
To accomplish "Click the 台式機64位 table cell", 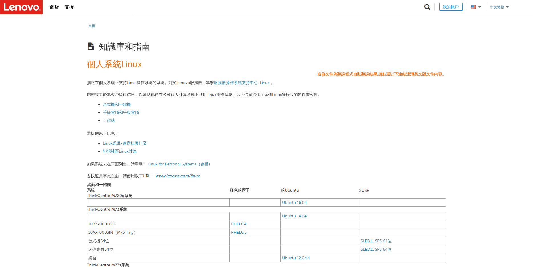I will [x=158, y=241].
